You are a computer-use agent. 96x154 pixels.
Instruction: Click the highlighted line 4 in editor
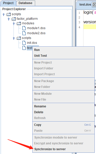click(90, 27)
